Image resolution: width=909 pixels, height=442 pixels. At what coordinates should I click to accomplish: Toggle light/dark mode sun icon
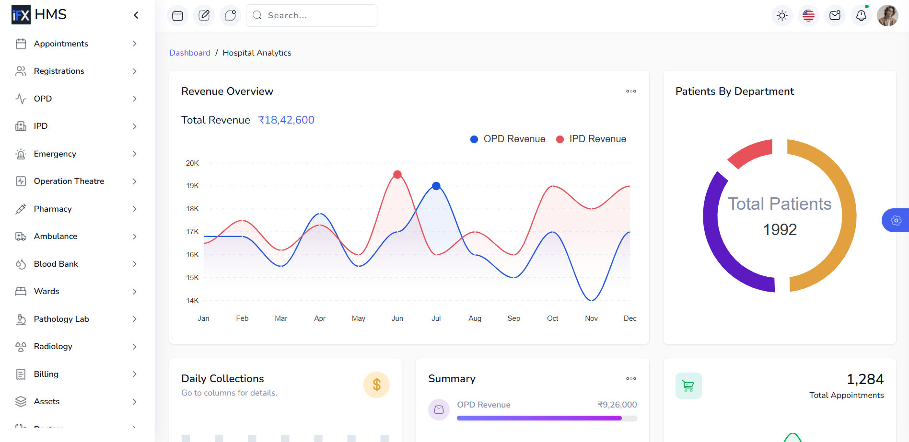tap(782, 16)
